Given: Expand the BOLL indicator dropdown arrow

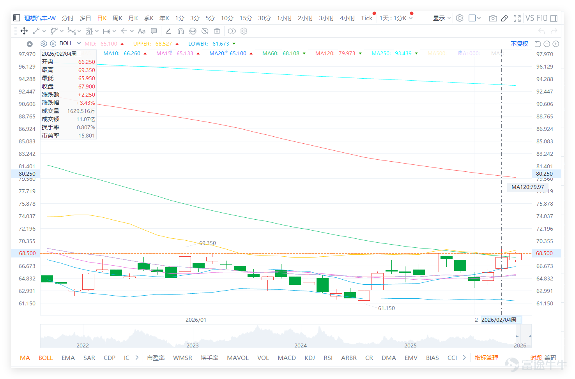Looking at the screenshot, I should tap(79, 43).
